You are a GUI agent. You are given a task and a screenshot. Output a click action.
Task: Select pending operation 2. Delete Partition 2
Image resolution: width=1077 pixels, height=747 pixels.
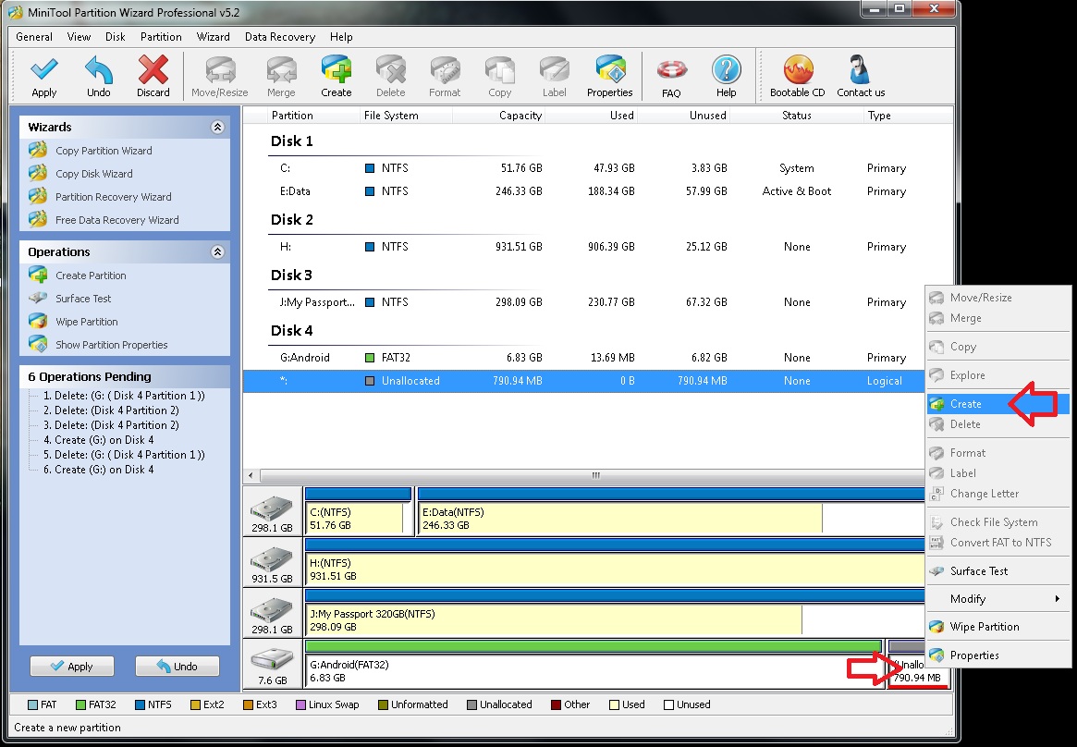[x=111, y=410]
